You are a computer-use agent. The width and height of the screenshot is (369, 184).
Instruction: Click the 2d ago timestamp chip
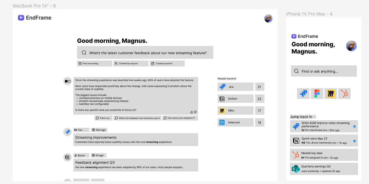99,155
